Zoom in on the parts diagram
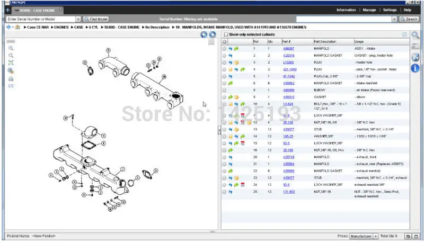This screenshot has width=424, height=243. (11, 48)
